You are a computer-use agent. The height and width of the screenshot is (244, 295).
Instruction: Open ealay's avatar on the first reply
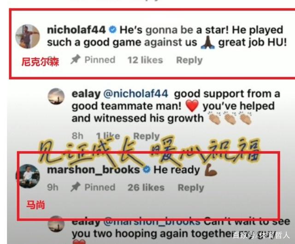click(56, 96)
